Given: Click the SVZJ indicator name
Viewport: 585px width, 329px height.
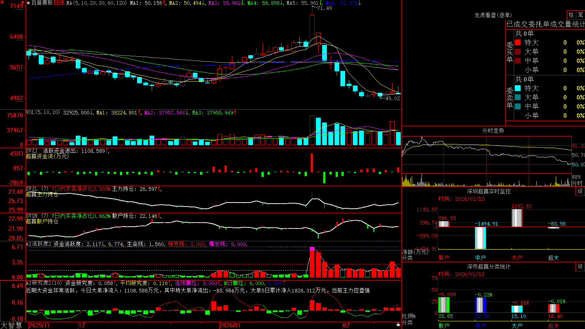Looking at the screenshot, I should (32, 151).
